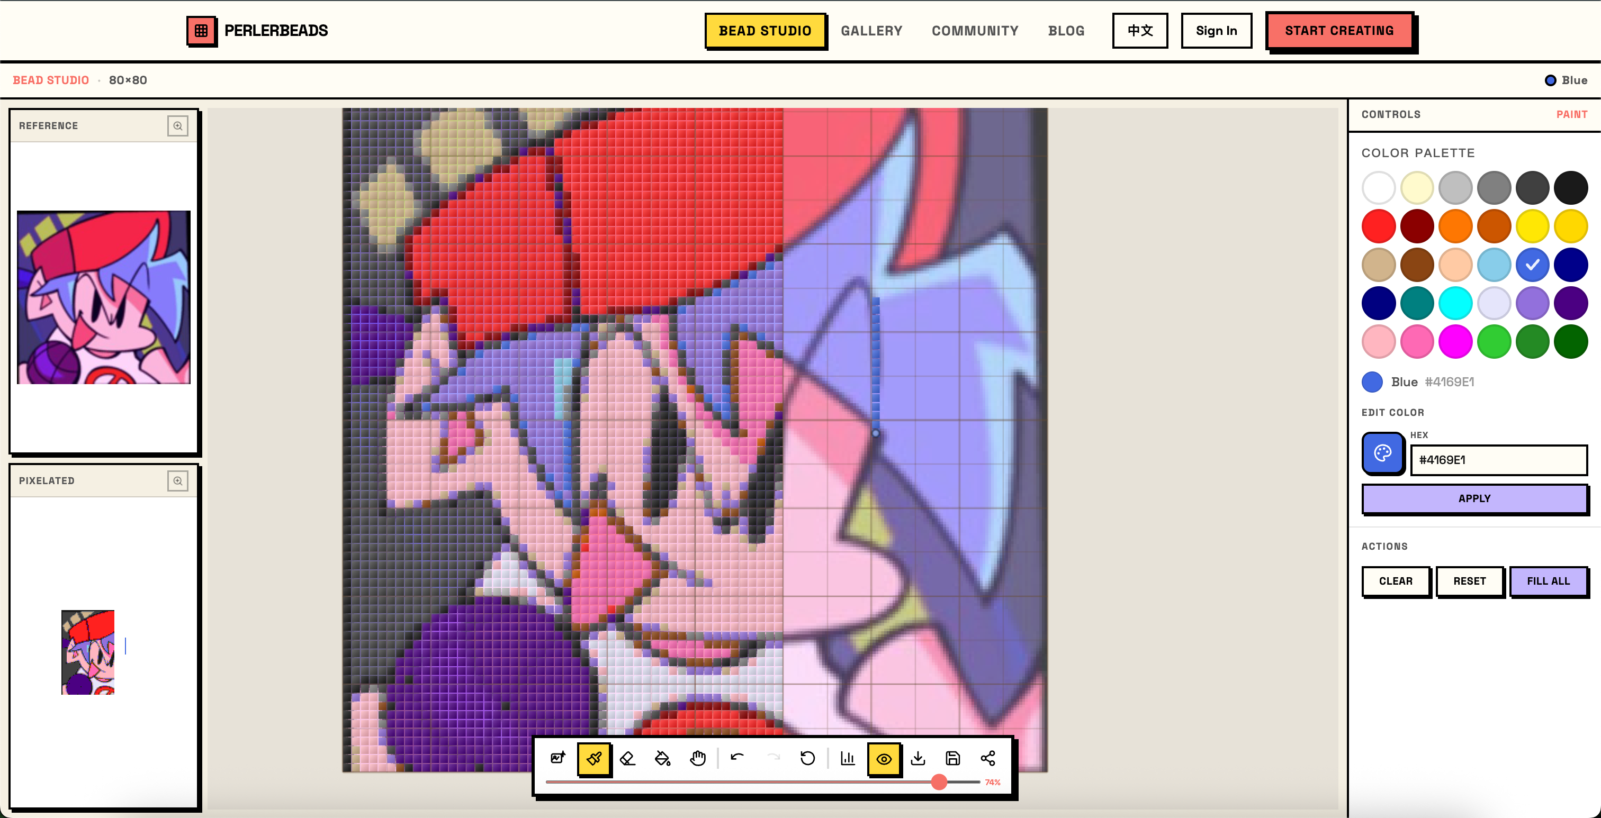
Task: Select the hand pan tool
Action: tap(697, 758)
